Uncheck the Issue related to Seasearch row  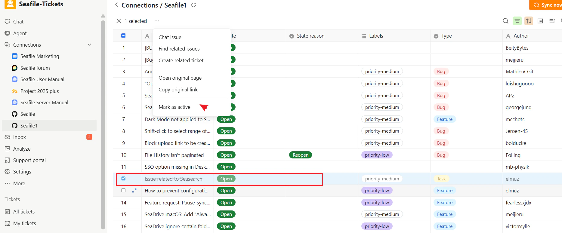[x=123, y=179]
